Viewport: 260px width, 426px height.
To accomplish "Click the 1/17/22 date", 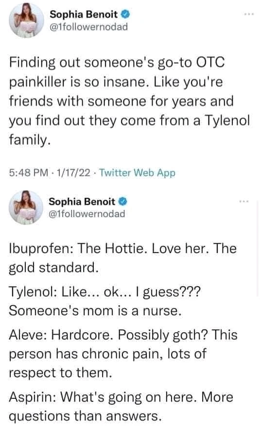I will click(x=73, y=173).
